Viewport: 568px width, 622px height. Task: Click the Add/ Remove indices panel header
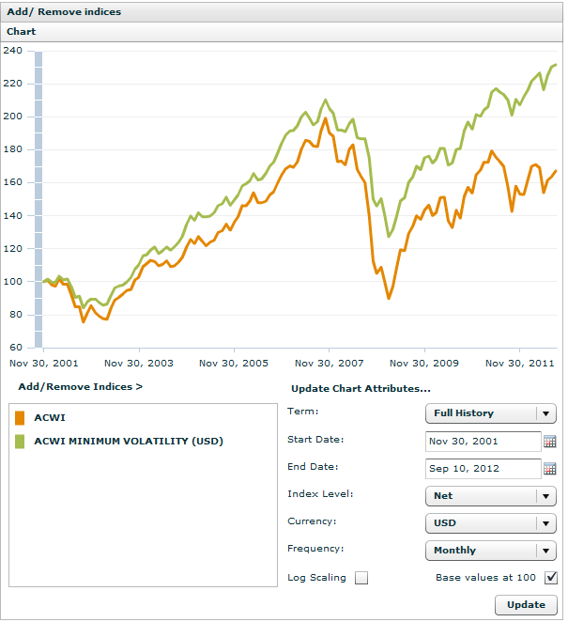64,12
